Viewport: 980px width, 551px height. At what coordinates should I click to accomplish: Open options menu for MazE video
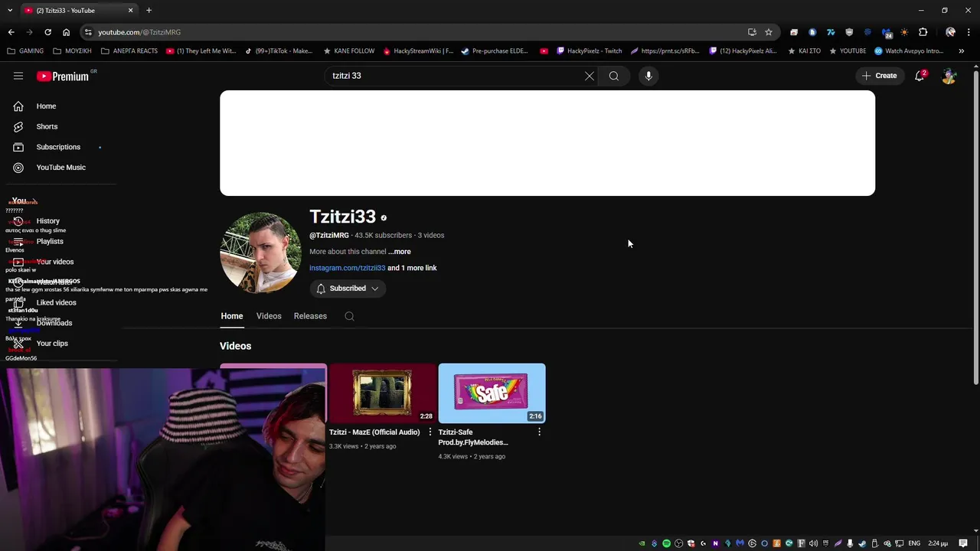[430, 432]
